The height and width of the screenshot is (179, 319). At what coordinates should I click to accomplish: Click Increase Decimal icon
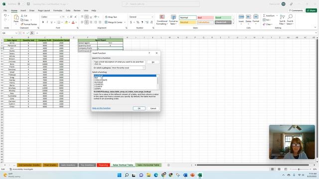pos(147,22)
